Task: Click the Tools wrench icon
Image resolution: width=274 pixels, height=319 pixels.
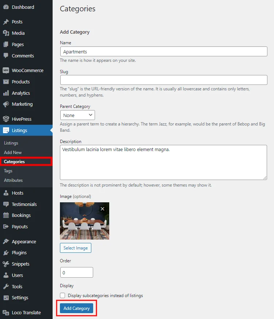Action: (6, 286)
